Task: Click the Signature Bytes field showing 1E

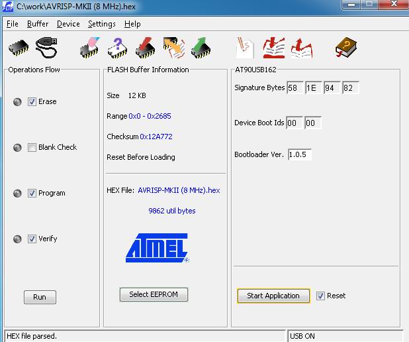Action: [x=314, y=87]
